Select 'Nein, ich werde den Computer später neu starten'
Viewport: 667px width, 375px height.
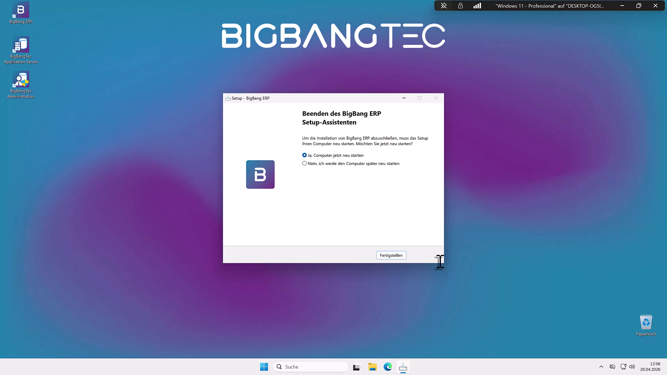(351, 164)
